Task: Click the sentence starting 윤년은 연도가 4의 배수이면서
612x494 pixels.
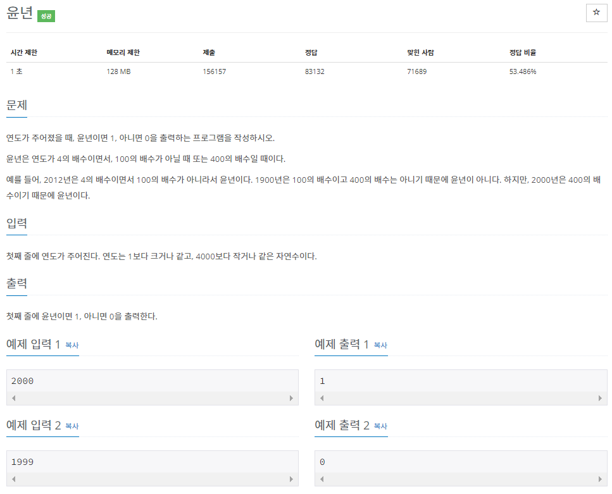Action: pos(146,159)
